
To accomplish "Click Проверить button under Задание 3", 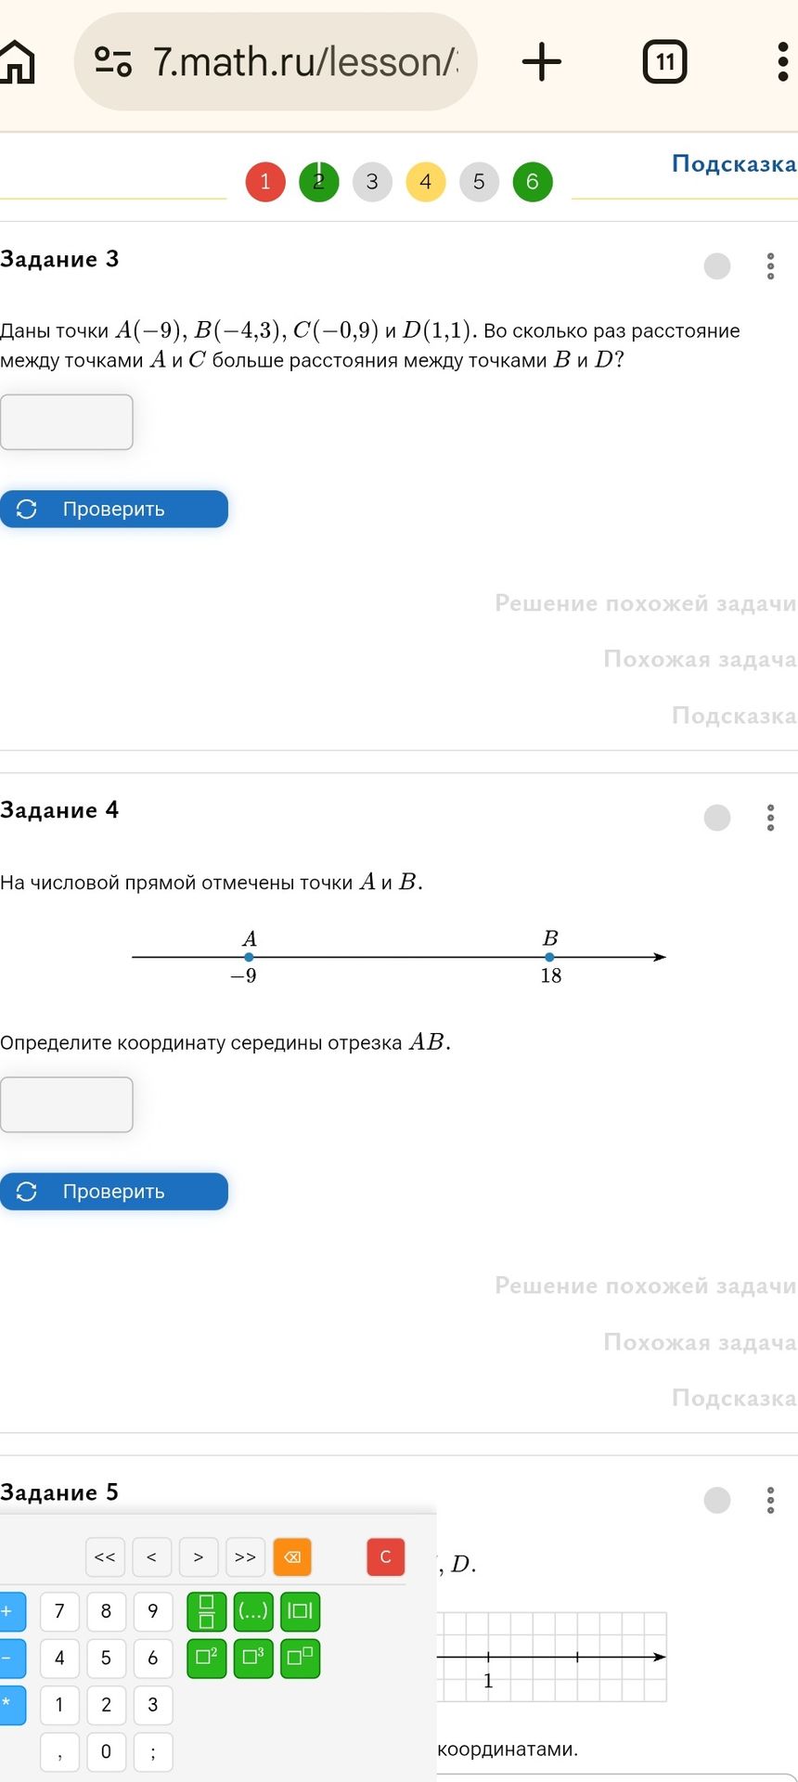I will click(114, 509).
